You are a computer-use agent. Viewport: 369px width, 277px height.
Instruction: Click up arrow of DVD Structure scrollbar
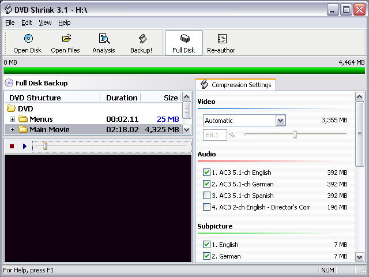click(x=187, y=97)
